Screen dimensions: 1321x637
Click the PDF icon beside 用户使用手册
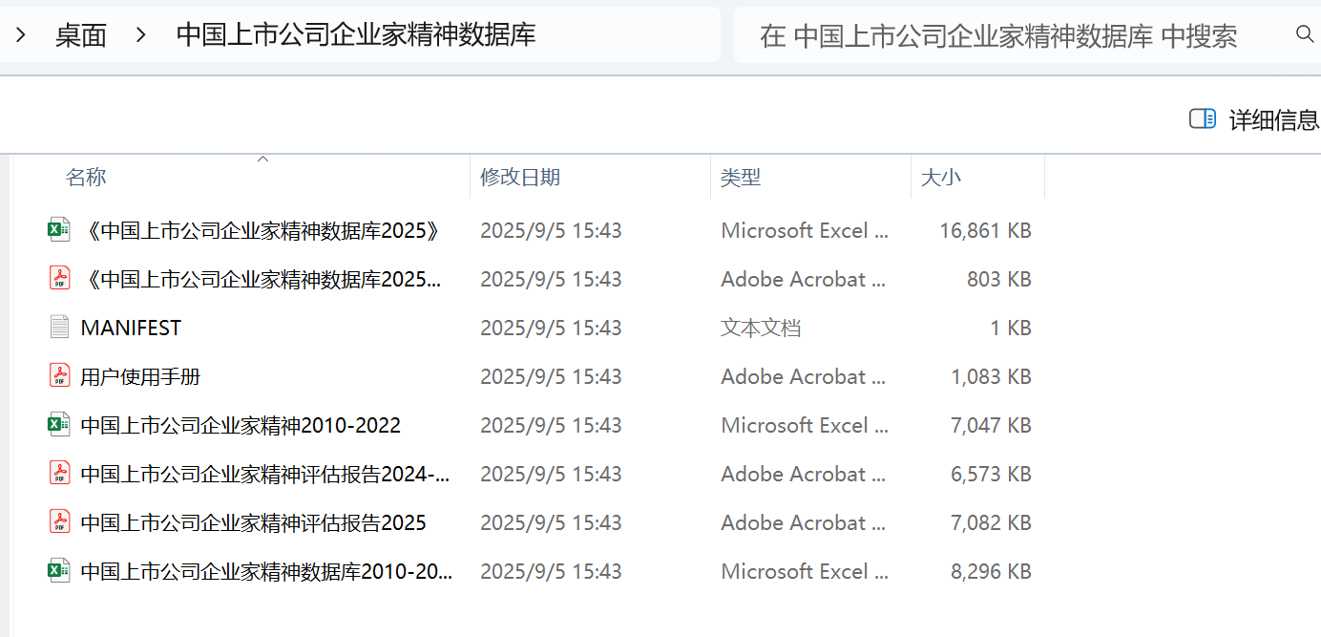[59, 376]
